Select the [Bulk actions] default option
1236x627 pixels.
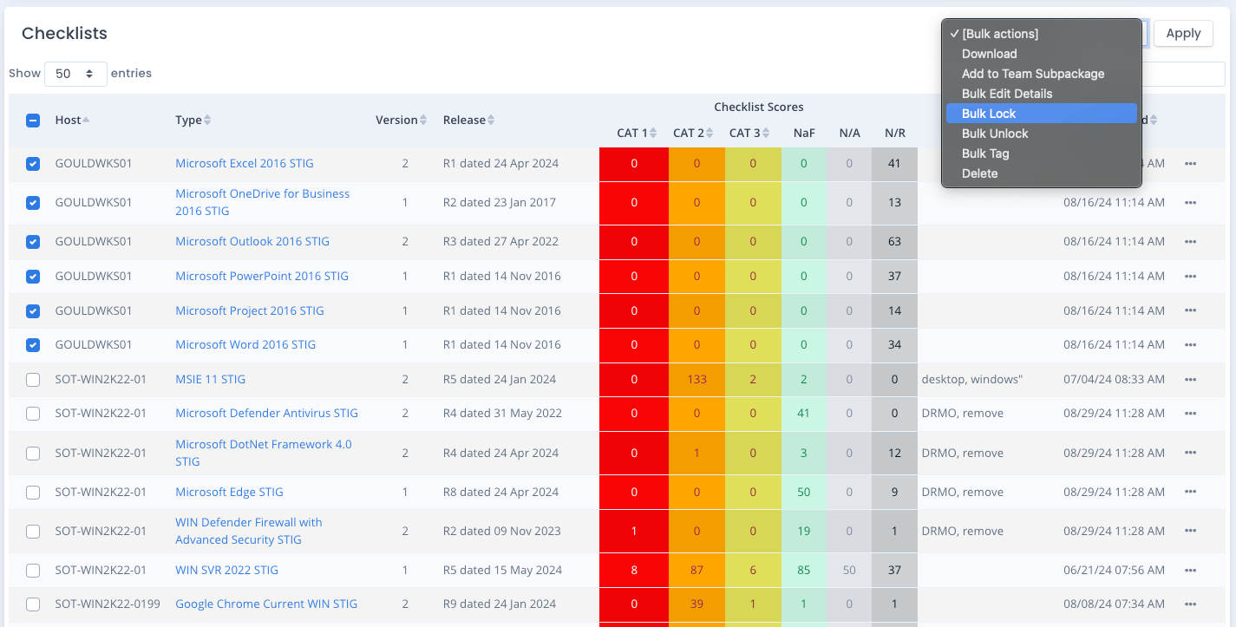(x=1041, y=34)
